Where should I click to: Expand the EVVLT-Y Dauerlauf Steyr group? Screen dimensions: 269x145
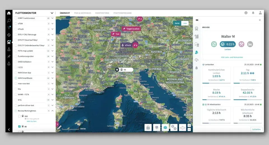(x=52, y=40)
